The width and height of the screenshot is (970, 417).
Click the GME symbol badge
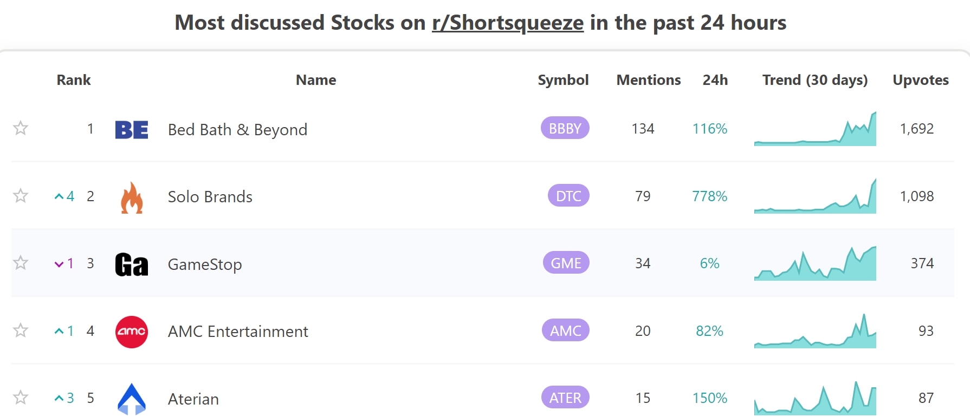pyautogui.click(x=566, y=263)
